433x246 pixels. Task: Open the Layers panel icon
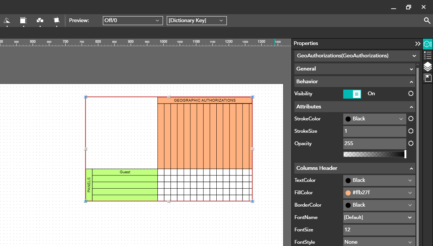(x=428, y=67)
